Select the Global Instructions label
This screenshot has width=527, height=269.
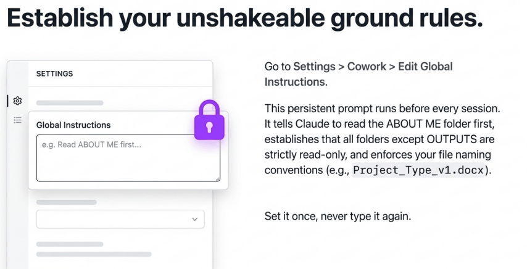click(x=73, y=125)
